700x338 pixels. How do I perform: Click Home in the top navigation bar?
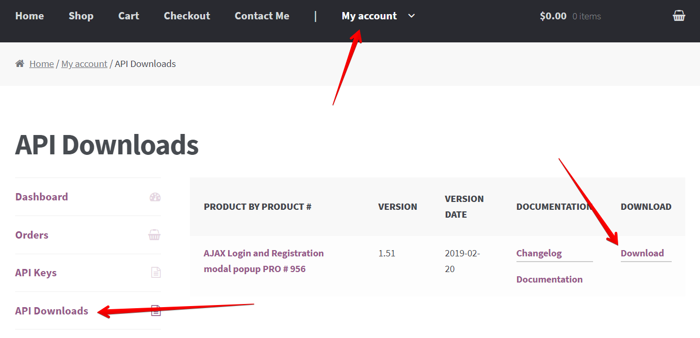point(29,16)
